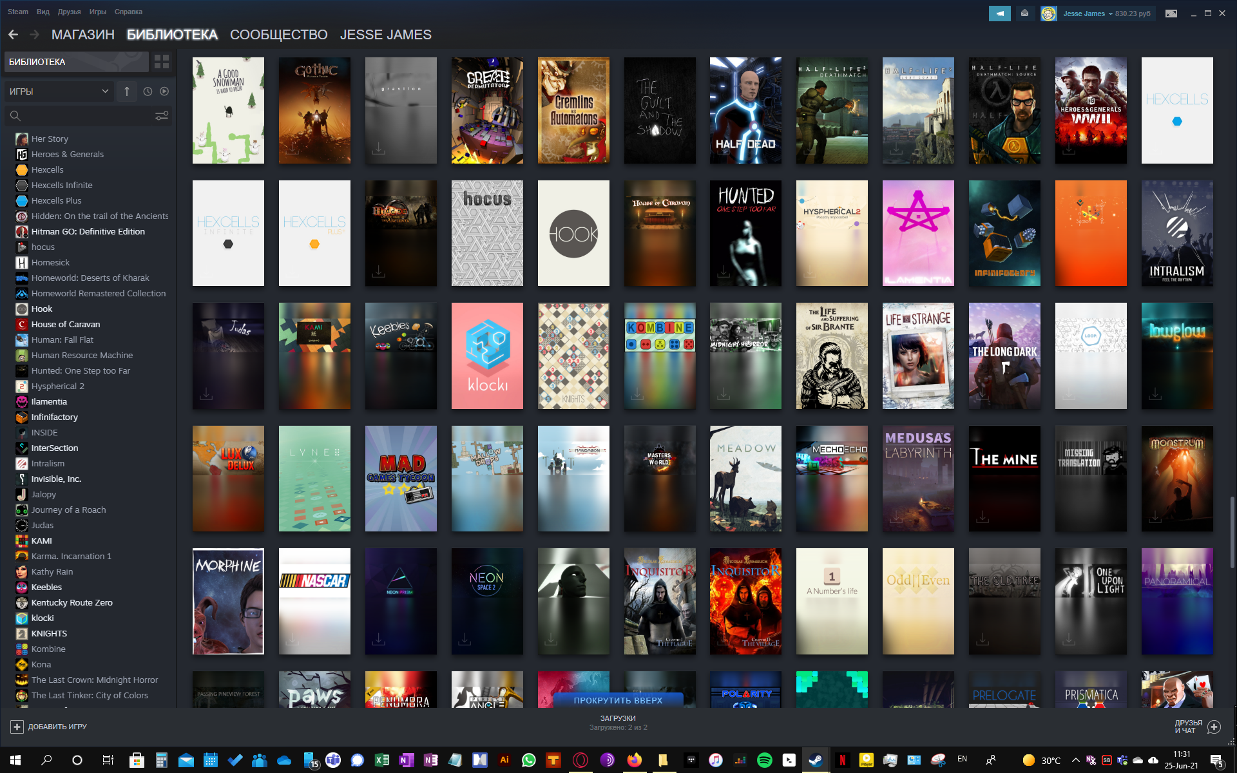Select The Last Tinker: City of Colors
This screenshot has height=773, width=1237.
tap(90, 696)
